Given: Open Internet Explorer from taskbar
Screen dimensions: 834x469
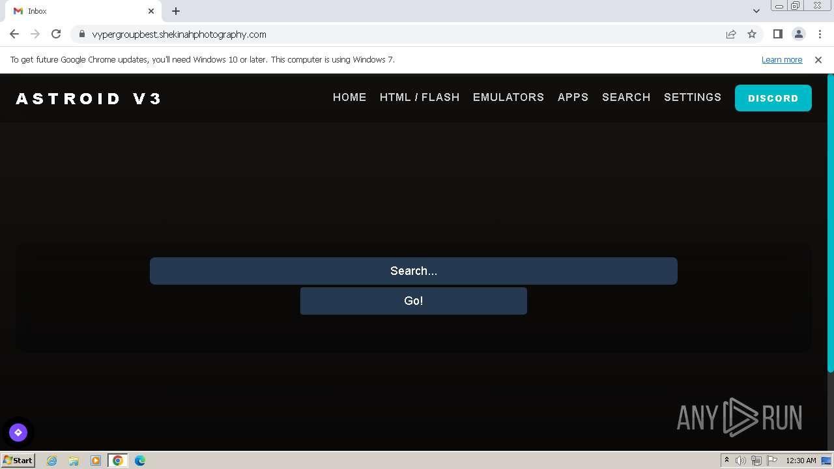Looking at the screenshot, I should click(x=52, y=461).
